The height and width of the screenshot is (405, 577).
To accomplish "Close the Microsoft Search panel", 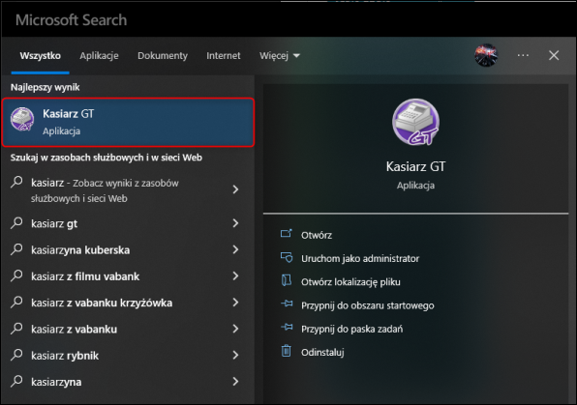I will click(x=554, y=55).
